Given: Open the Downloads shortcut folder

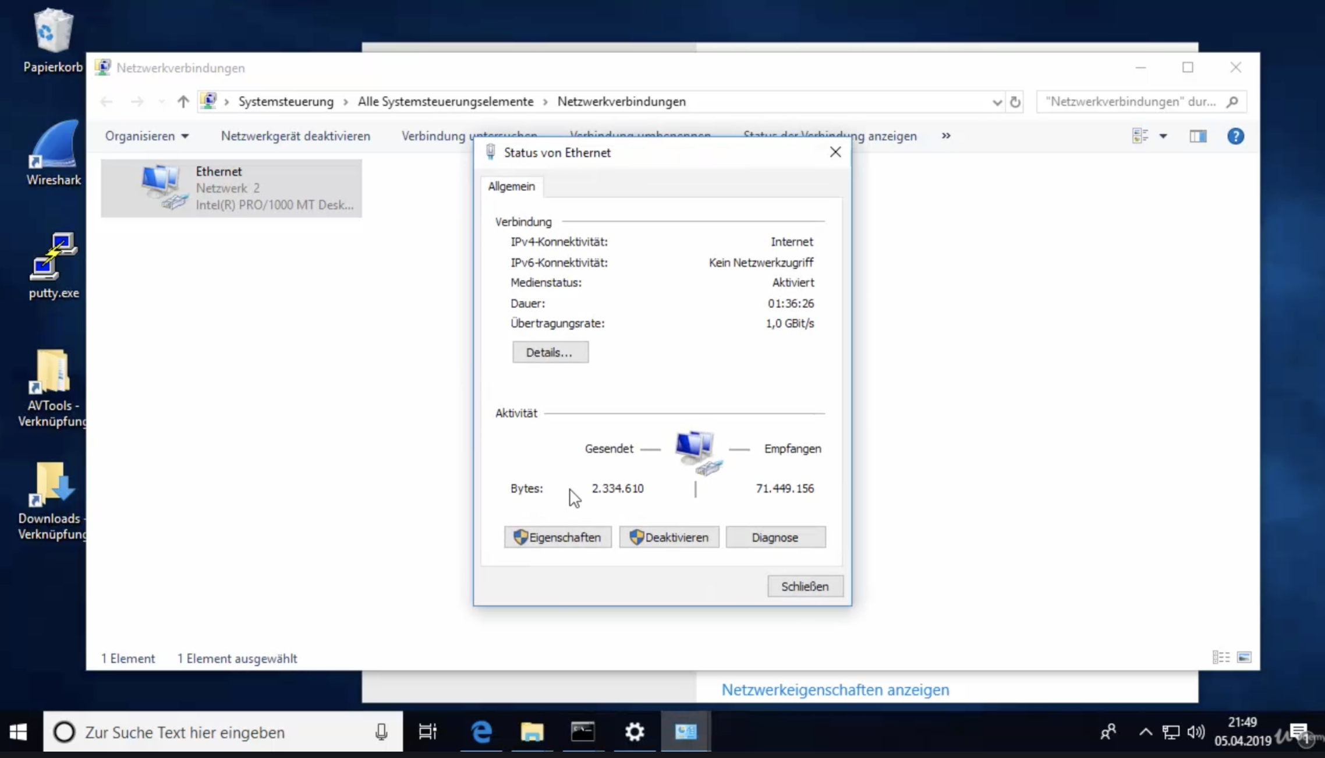Looking at the screenshot, I should coord(52,502).
